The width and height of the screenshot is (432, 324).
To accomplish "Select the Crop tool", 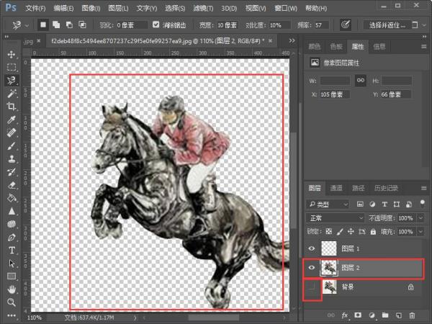I will pos(12,107).
